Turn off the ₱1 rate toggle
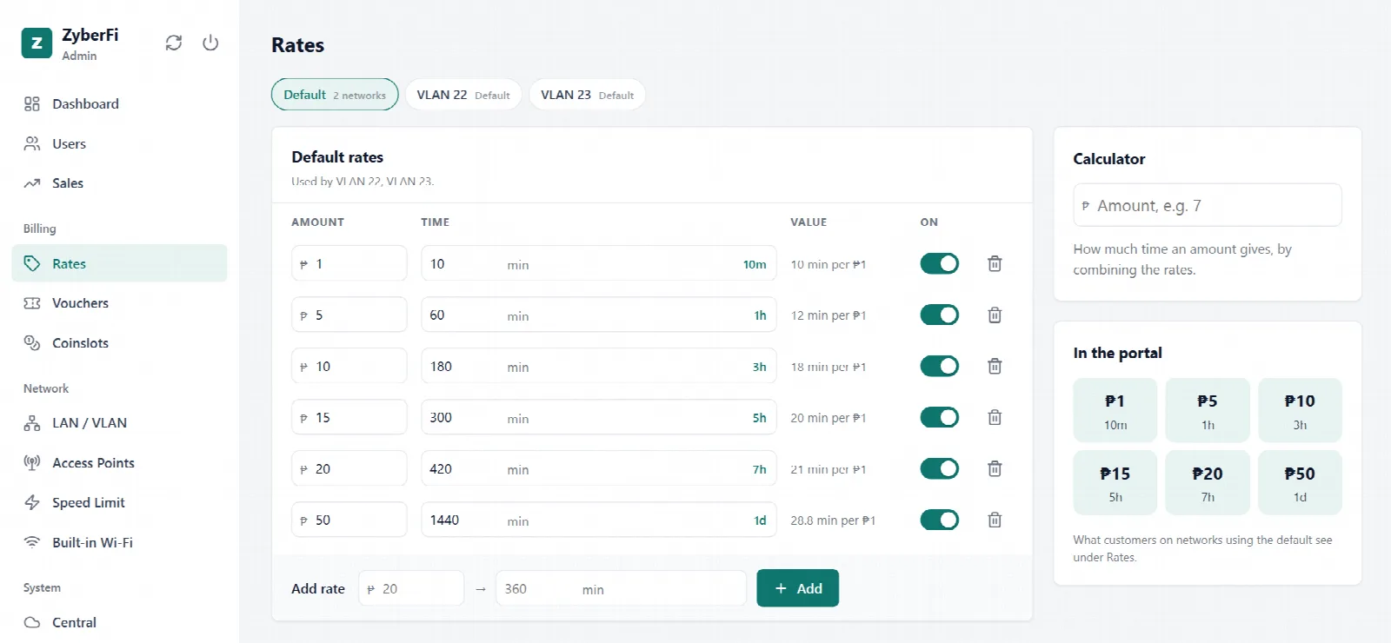The width and height of the screenshot is (1391, 643). pos(939,263)
